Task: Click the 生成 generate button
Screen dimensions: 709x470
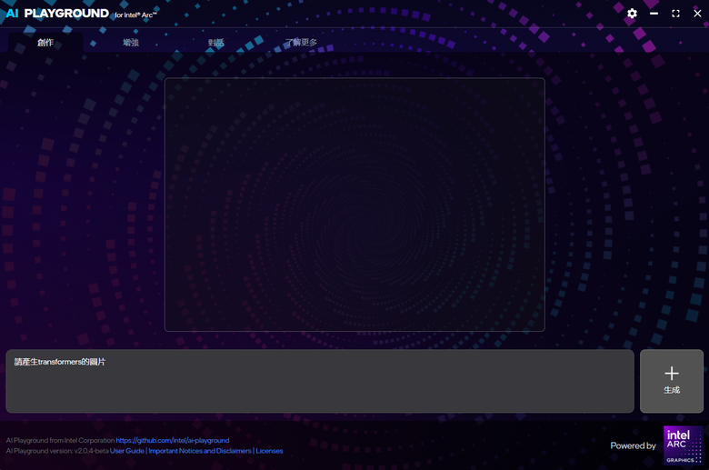Action: (x=672, y=381)
